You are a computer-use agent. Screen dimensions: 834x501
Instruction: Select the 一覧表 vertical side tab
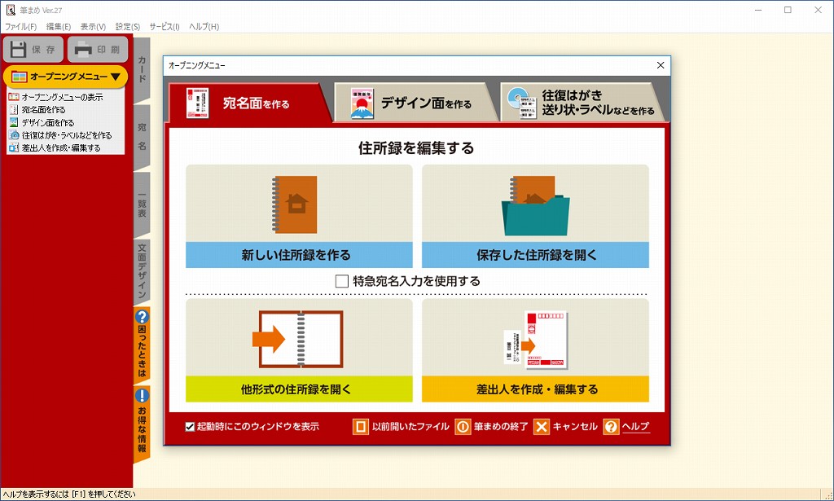142,204
